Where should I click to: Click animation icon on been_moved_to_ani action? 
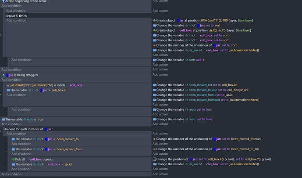coord(154,149)
